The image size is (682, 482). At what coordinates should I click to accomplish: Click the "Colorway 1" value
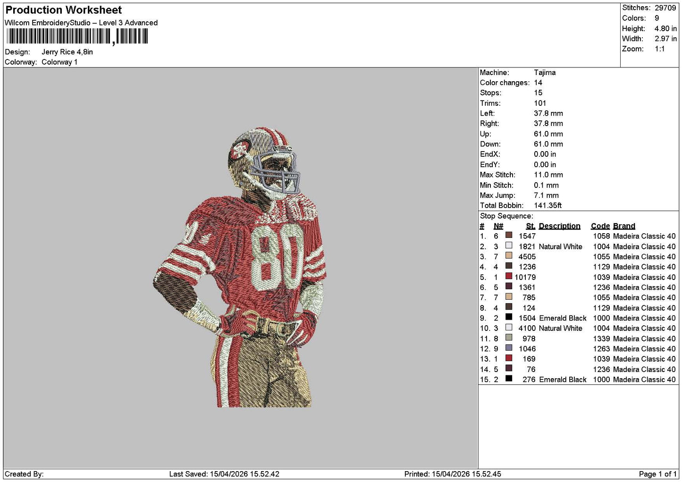[59, 62]
